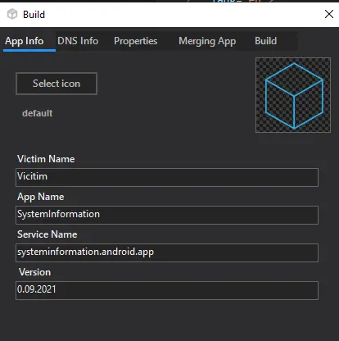Image resolution: width=339 pixels, height=341 pixels.
Task: Click the Version input field
Action: tap(167, 290)
